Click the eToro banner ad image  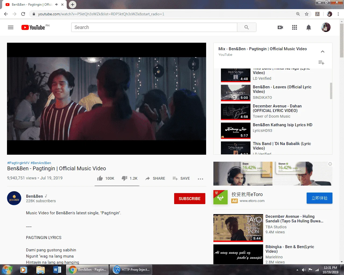273,173
